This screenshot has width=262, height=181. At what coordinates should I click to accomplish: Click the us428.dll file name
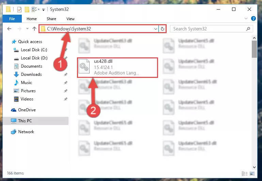[x=103, y=61]
